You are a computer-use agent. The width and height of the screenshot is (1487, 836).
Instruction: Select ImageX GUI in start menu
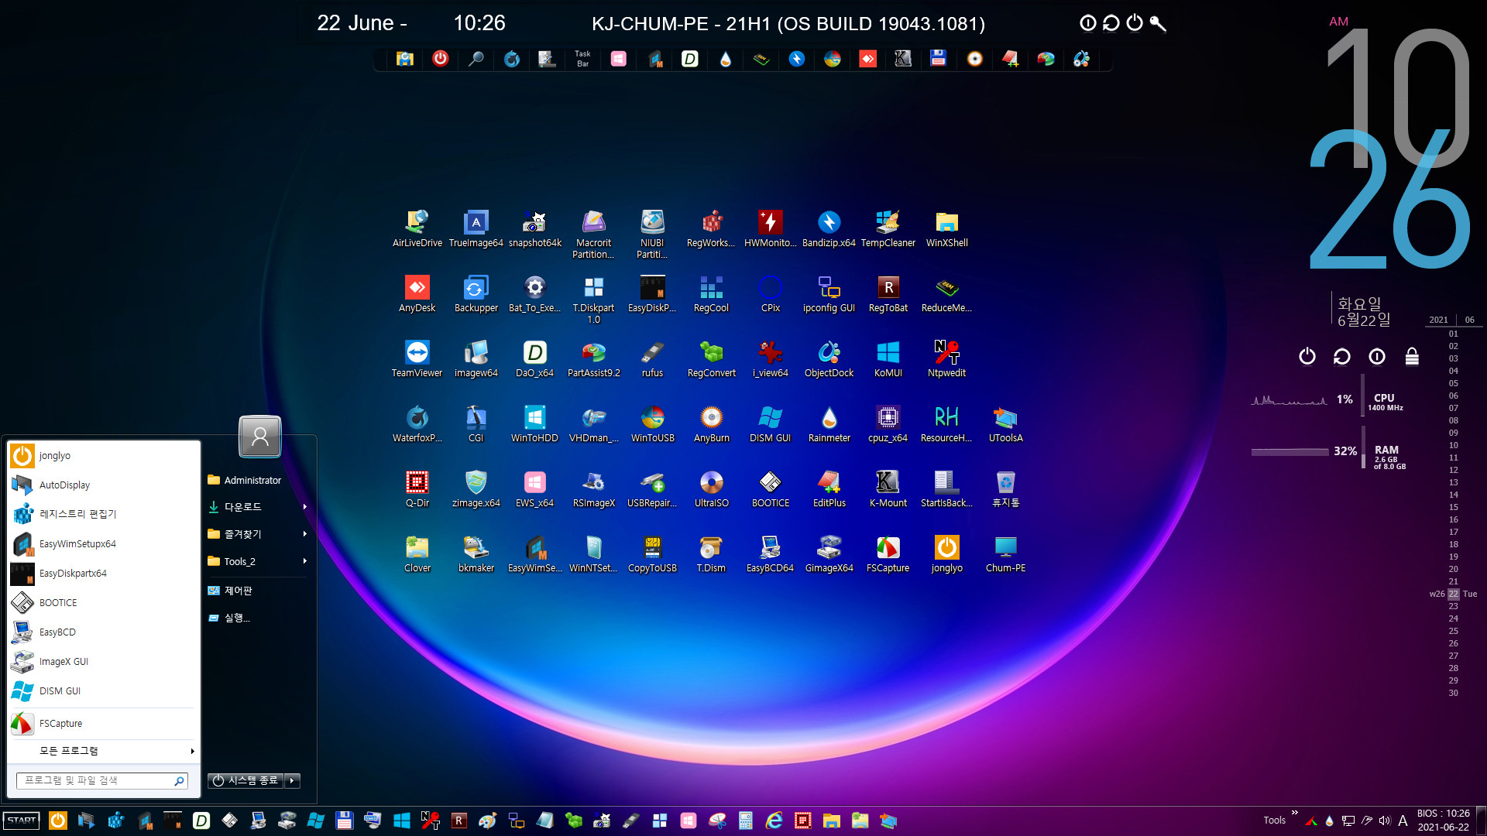pos(102,662)
